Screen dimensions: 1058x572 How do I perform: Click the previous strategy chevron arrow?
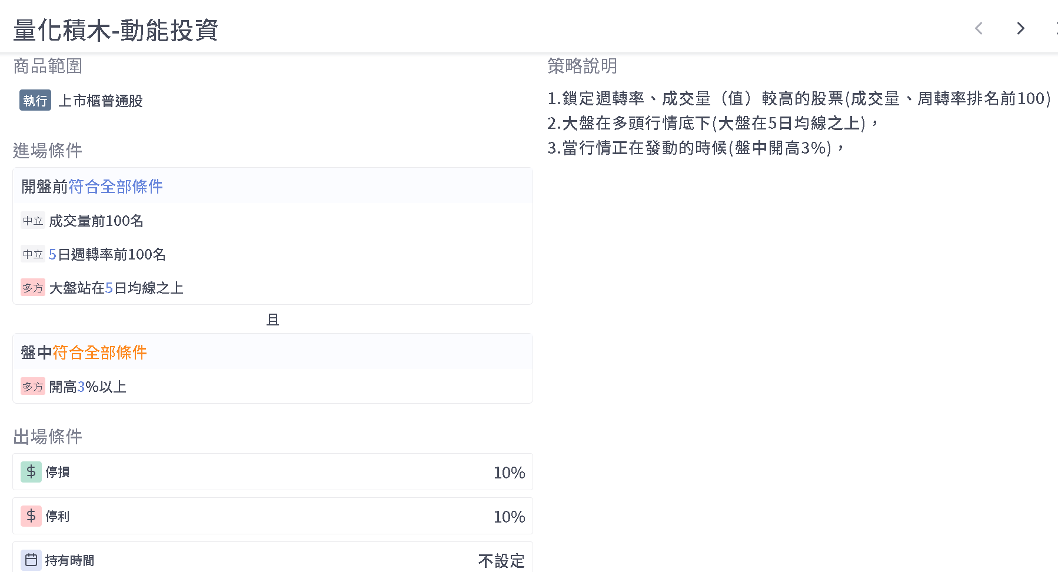click(979, 28)
